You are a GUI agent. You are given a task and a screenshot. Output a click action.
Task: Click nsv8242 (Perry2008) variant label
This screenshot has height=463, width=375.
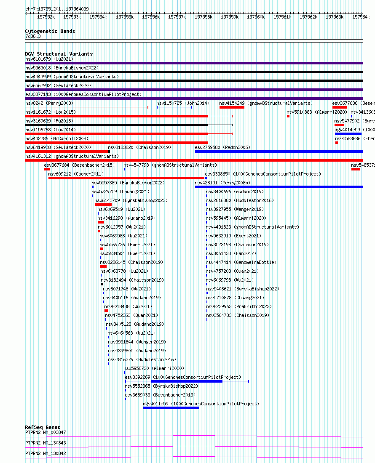(x=49, y=104)
